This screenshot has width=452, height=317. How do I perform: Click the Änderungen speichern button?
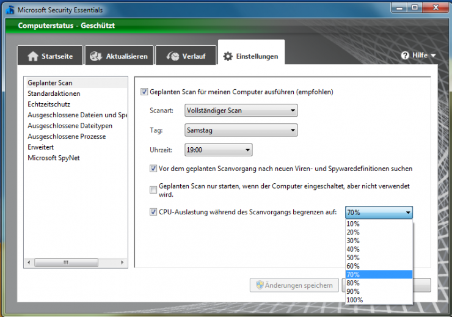click(x=294, y=285)
